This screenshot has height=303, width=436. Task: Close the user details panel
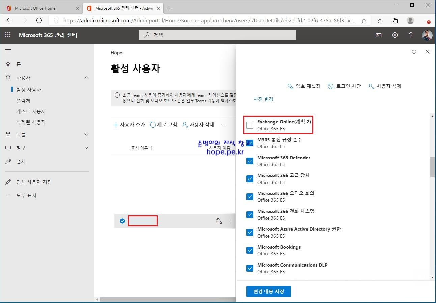tap(428, 52)
